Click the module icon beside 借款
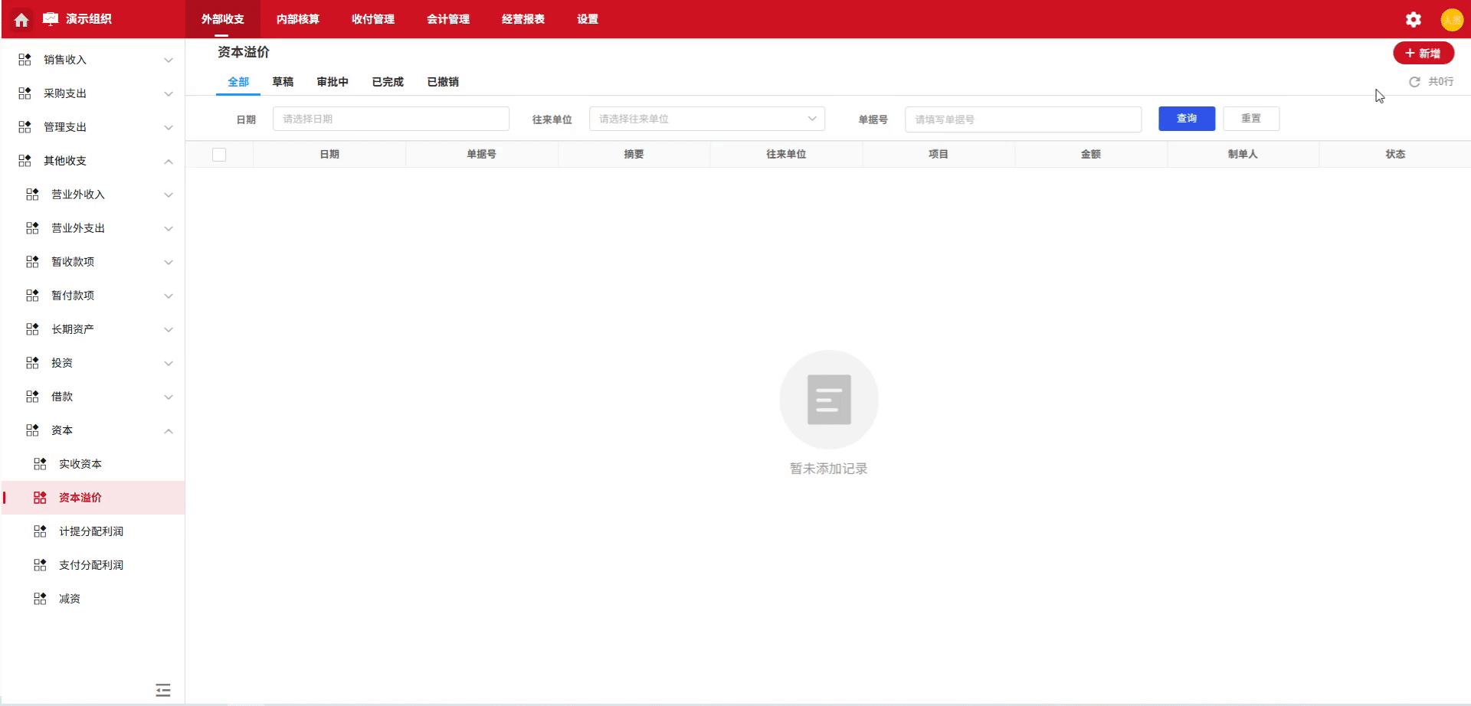The height and width of the screenshot is (706, 1471). click(31, 396)
